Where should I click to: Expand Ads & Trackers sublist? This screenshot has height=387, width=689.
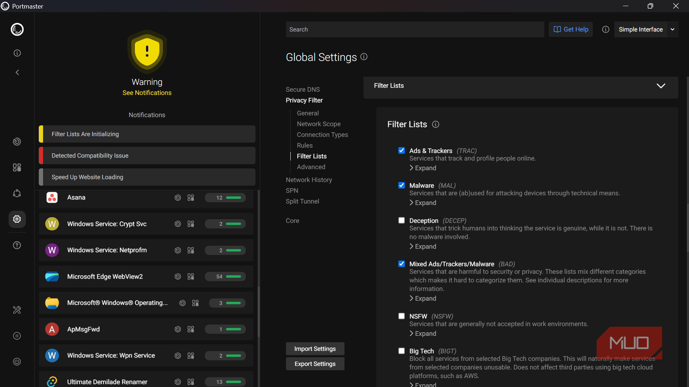[x=423, y=168]
